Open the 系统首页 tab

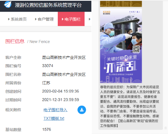click(x=17, y=19)
